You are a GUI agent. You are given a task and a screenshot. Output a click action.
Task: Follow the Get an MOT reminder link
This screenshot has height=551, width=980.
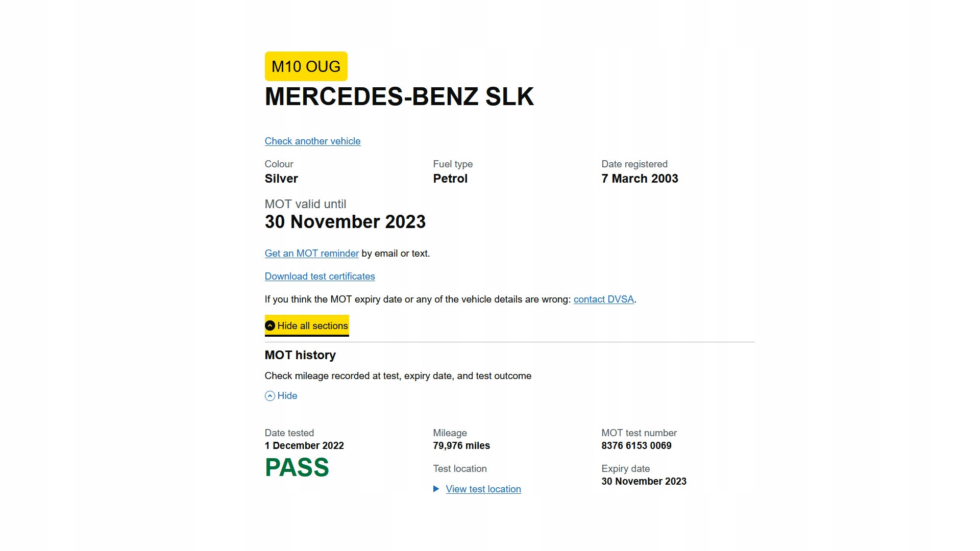pos(311,254)
